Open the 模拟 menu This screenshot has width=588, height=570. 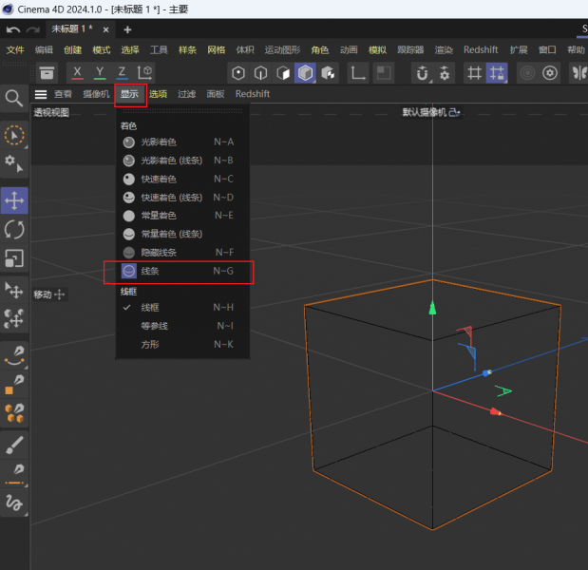(378, 49)
